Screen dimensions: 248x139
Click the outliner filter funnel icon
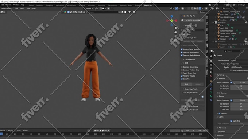tap(247, 8)
